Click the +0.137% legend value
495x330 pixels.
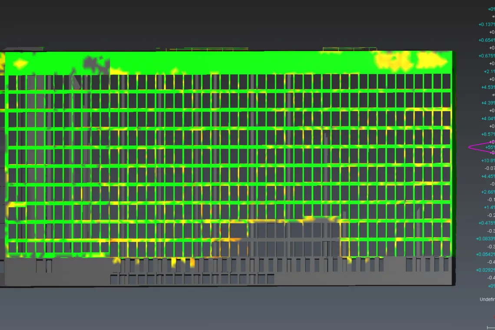point(487,24)
